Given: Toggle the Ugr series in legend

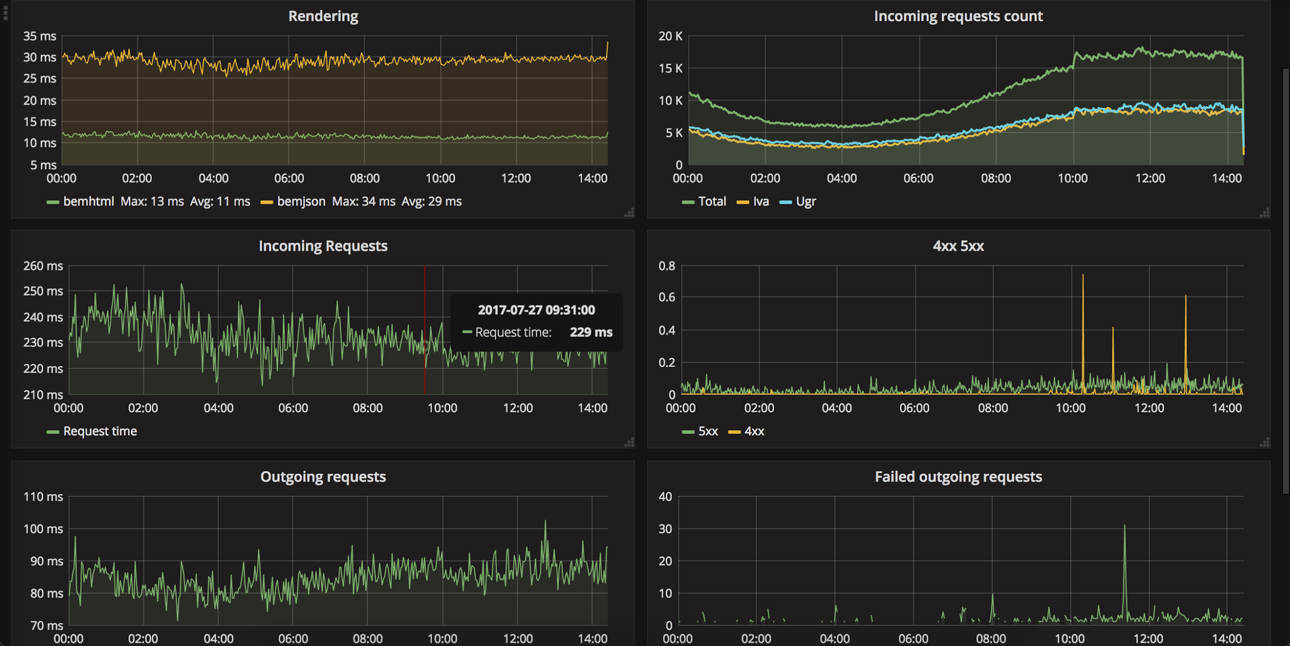Looking at the screenshot, I should (x=806, y=201).
